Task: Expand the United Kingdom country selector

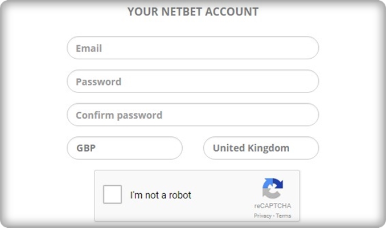Action: coord(261,148)
